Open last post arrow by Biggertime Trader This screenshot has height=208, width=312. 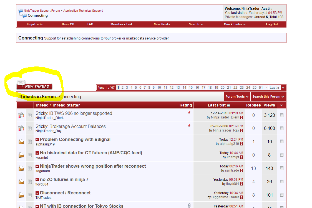(x=241, y=197)
